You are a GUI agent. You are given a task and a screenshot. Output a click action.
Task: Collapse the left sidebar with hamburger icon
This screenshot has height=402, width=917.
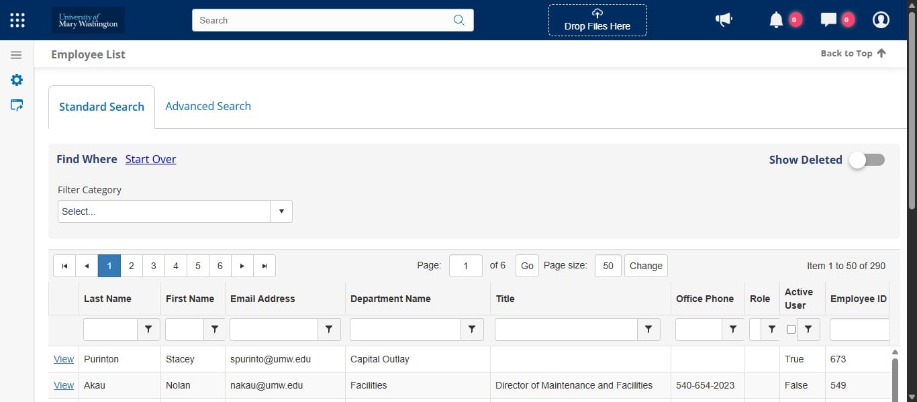coord(16,54)
